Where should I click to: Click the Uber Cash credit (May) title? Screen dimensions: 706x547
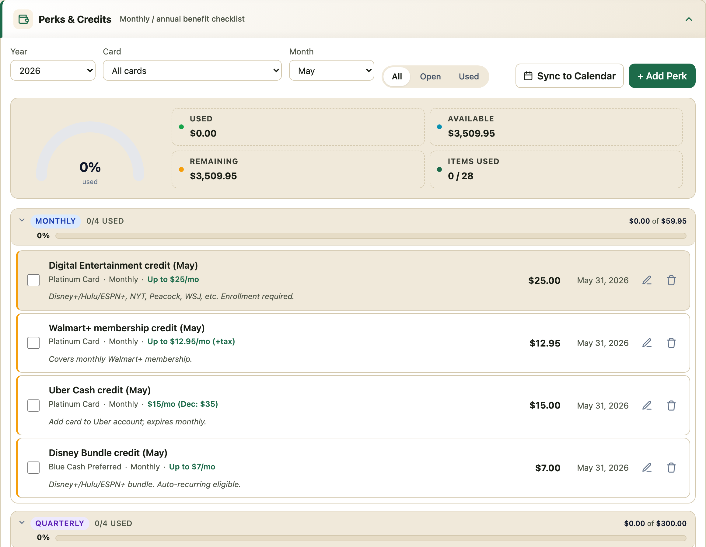(x=100, y=390)
